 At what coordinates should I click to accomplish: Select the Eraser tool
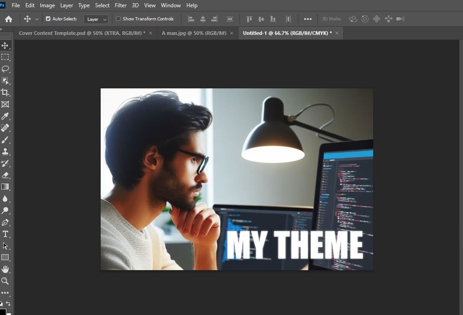(x=5, y=175)
